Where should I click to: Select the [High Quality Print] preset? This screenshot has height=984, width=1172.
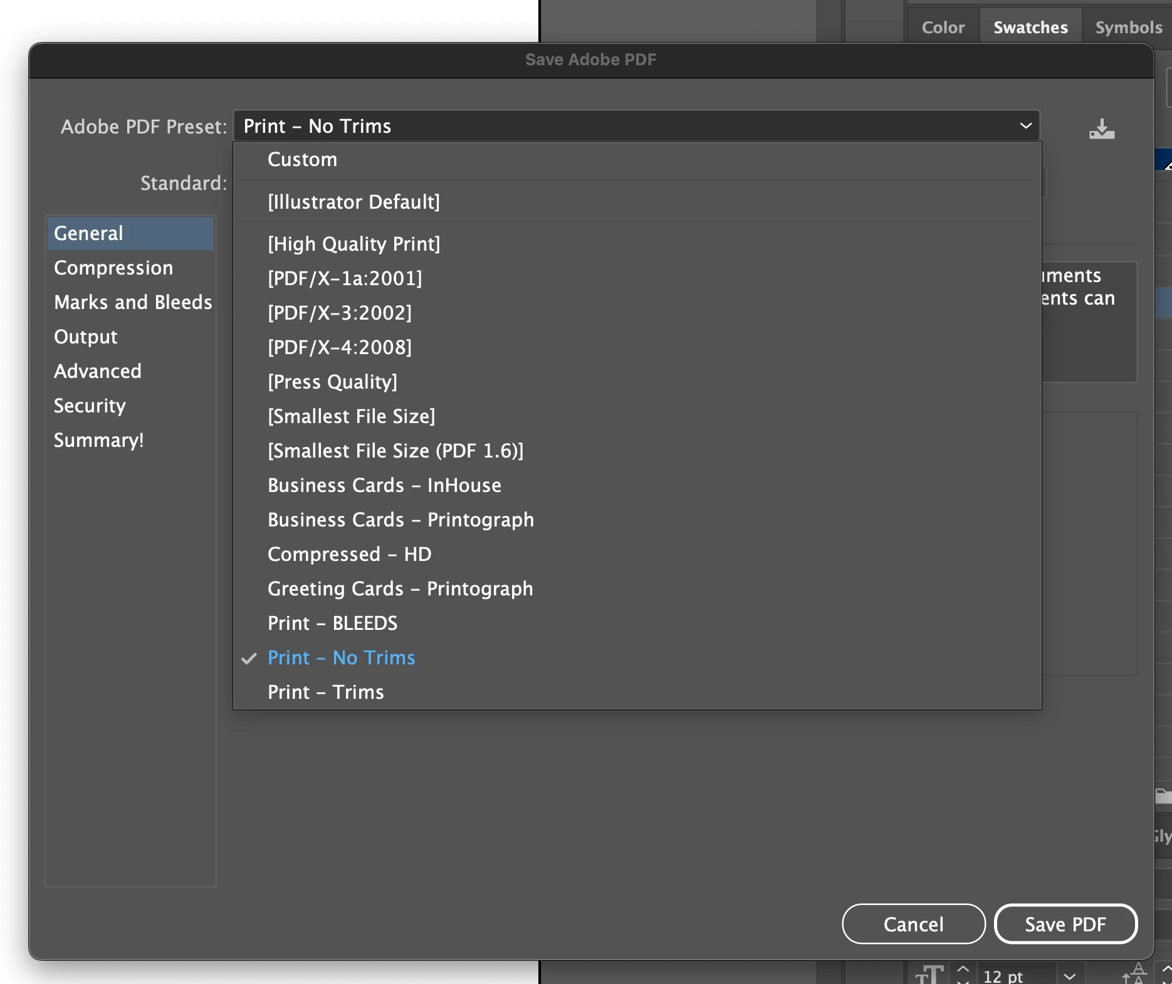[637, 244]
